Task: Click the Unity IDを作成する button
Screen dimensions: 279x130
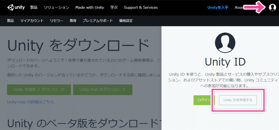Action: 238,100
